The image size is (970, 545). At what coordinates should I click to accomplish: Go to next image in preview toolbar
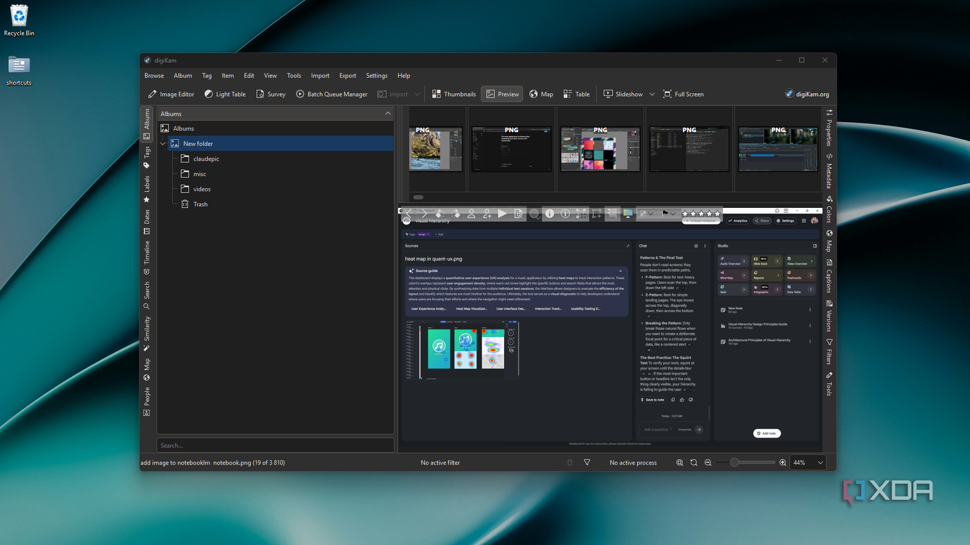coord(424,214)
